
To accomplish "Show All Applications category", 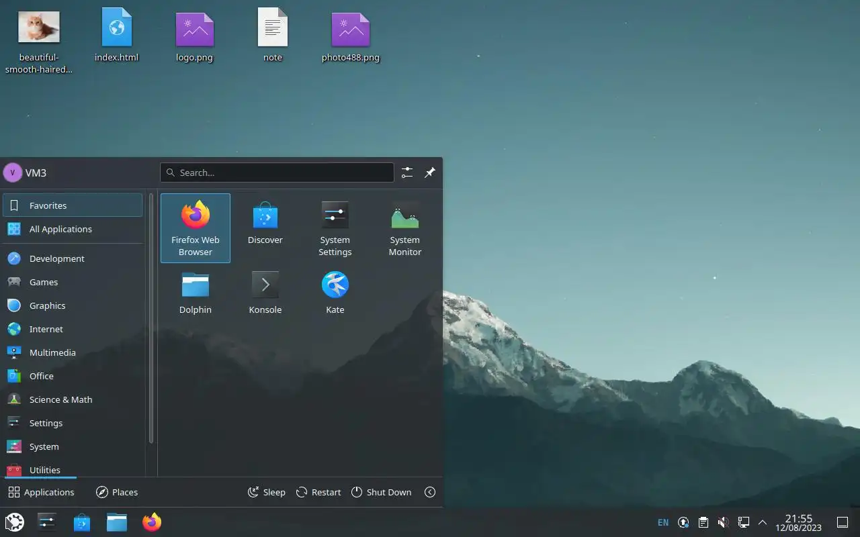I will point(73,229).
